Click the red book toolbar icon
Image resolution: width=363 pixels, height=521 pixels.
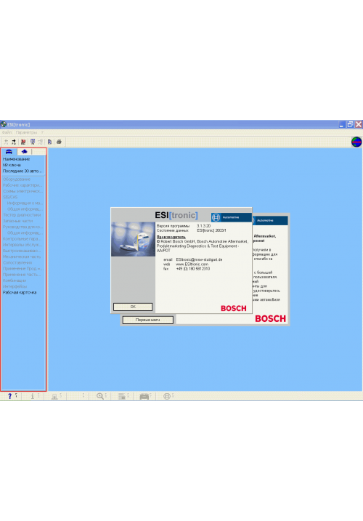click(23, 142)
